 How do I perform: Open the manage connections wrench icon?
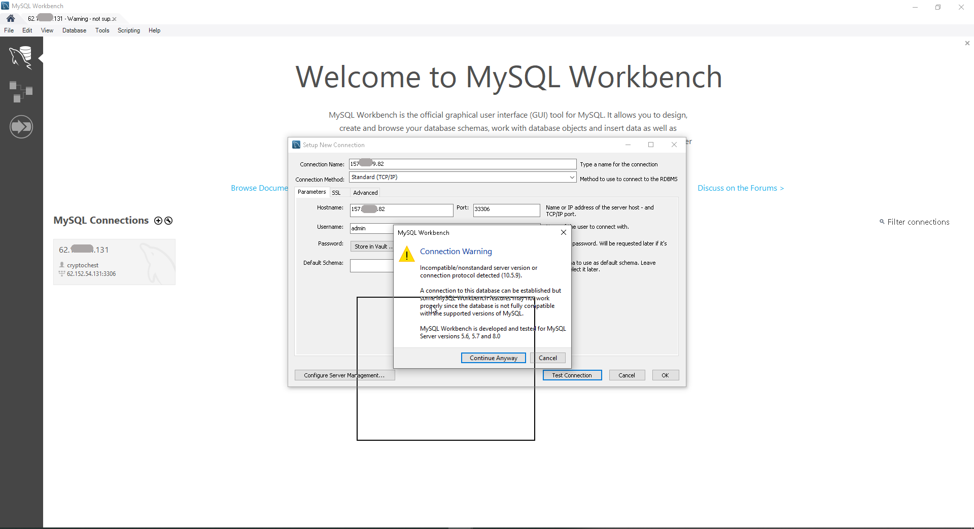click(168, 221)
